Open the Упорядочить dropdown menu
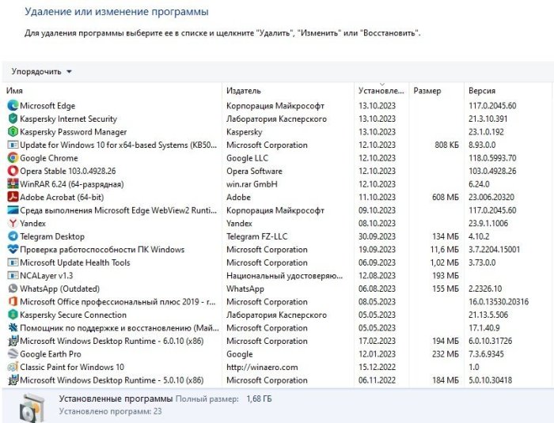The image size is (554, 423). (41, 72)
